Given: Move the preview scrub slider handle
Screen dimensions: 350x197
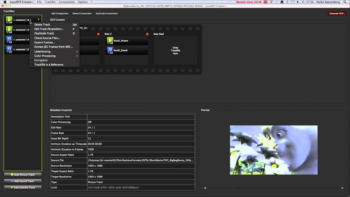Looking at the screenshot, I should pyautogui.click(x=238, y=188).
